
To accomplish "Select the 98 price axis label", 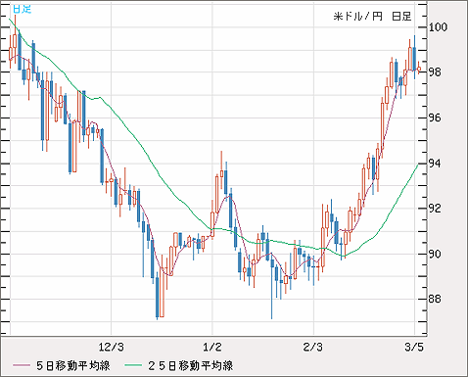I will [x=435, y=72].
